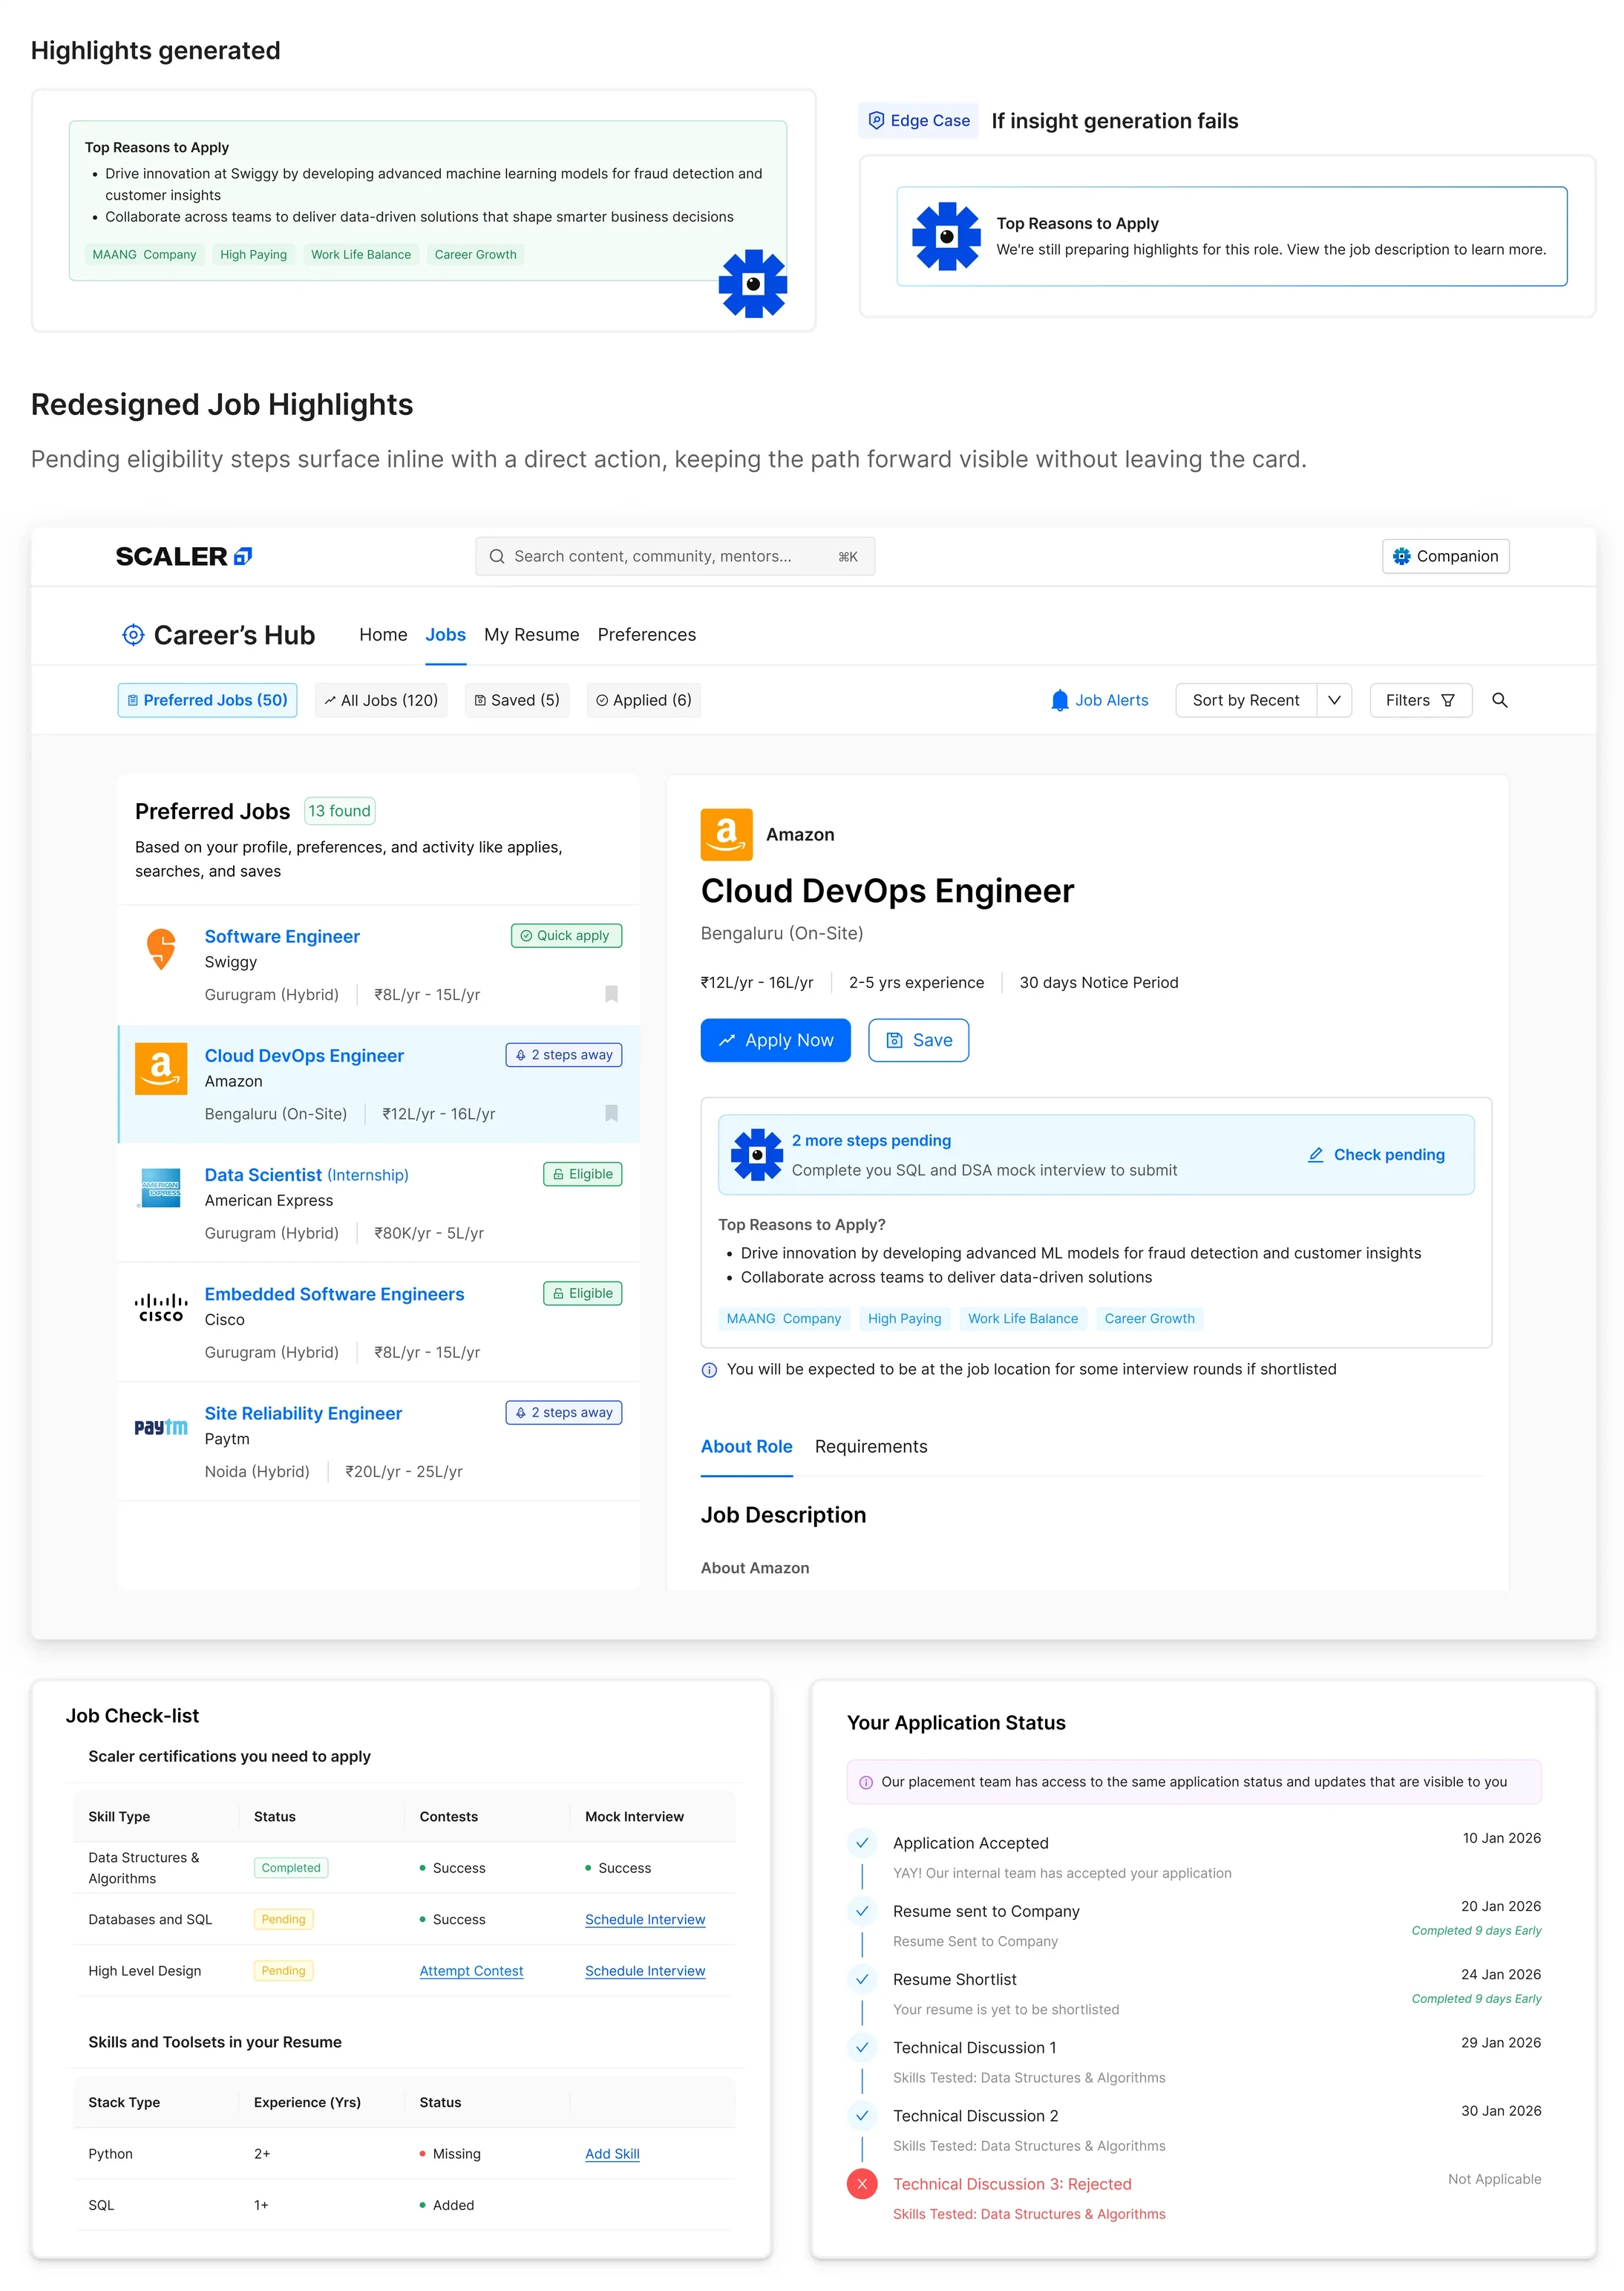This screenshot has height=2291, width=1624.
Task: Click 2 steps away badge on Paytm job
Action: (x=564, y=1411)
